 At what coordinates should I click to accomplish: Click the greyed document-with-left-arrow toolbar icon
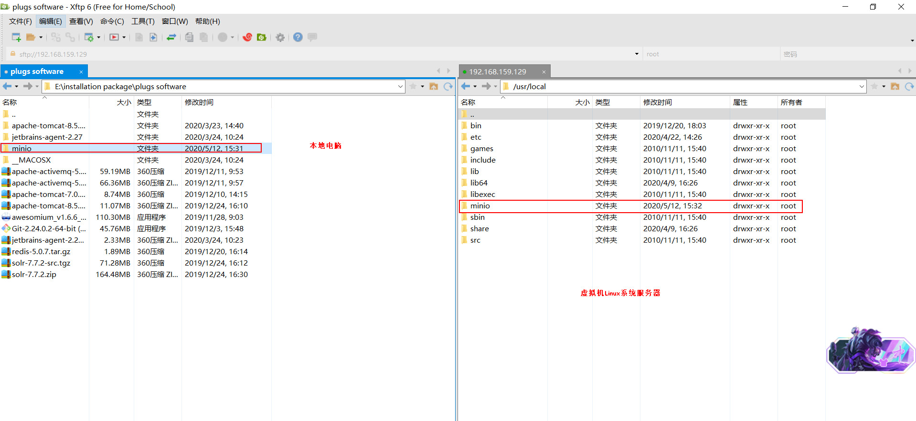[139, 37]
